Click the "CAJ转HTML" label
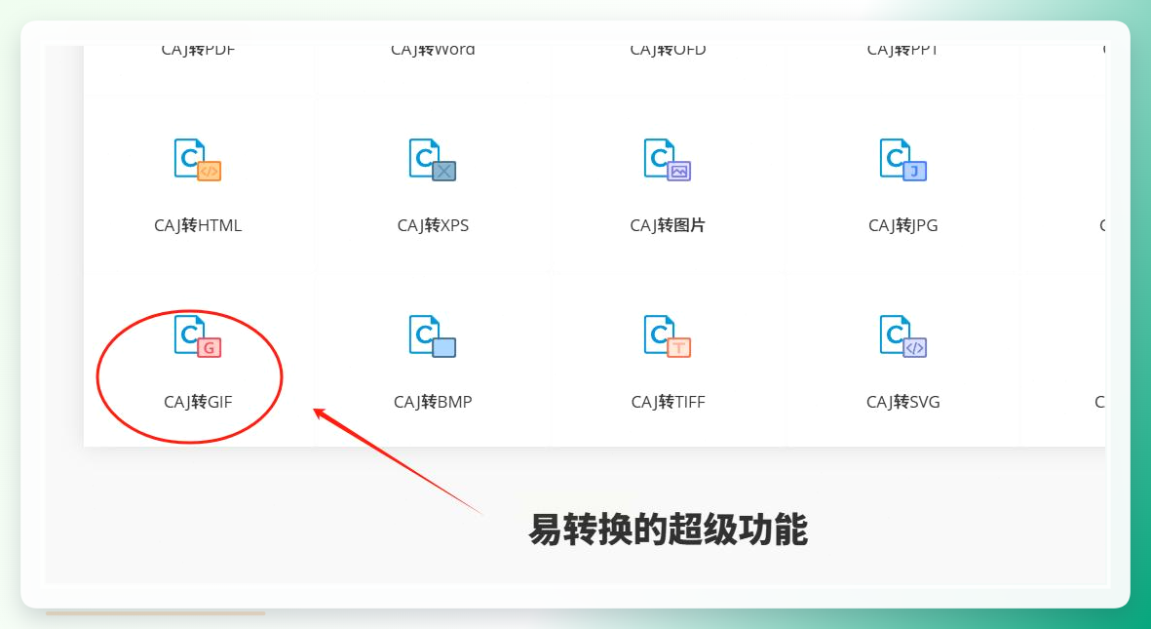The height and width of the screenshot is (629, 1151). tap(198, 225)
